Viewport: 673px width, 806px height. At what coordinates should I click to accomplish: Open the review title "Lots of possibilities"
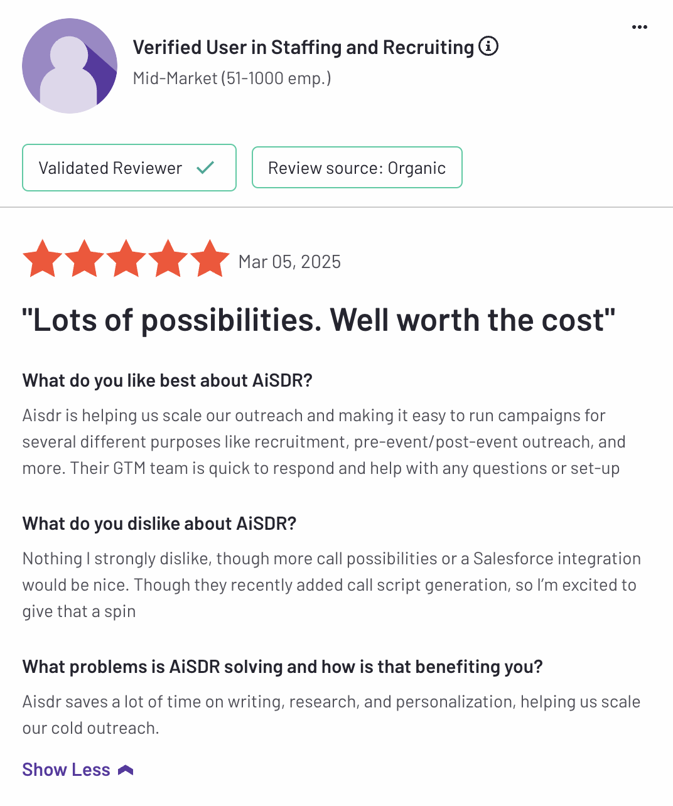coord(318,320)
